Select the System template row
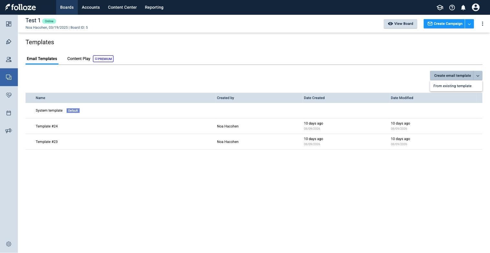The width and height of the screenshot is (490, 253). [x=254, y=111]
